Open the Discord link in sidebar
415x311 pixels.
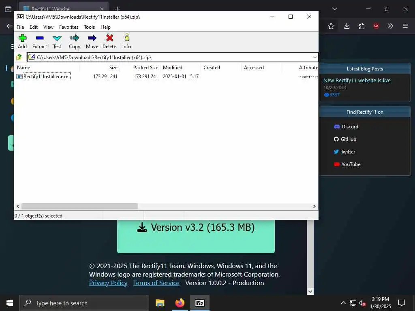(346, 127)
